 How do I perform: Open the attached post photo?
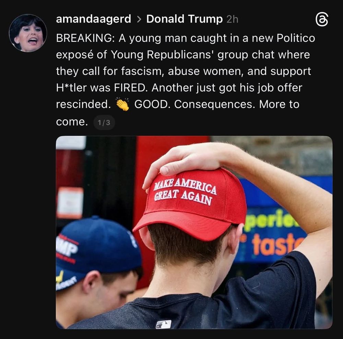194,232
